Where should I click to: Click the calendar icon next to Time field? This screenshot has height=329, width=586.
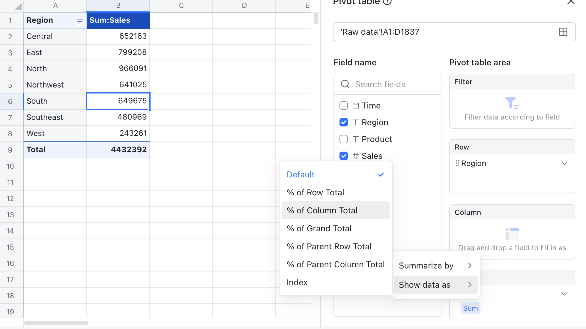point(355,105)
